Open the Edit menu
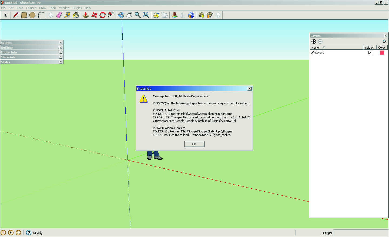Screen dimensions: 389x237 pos(11,8)
